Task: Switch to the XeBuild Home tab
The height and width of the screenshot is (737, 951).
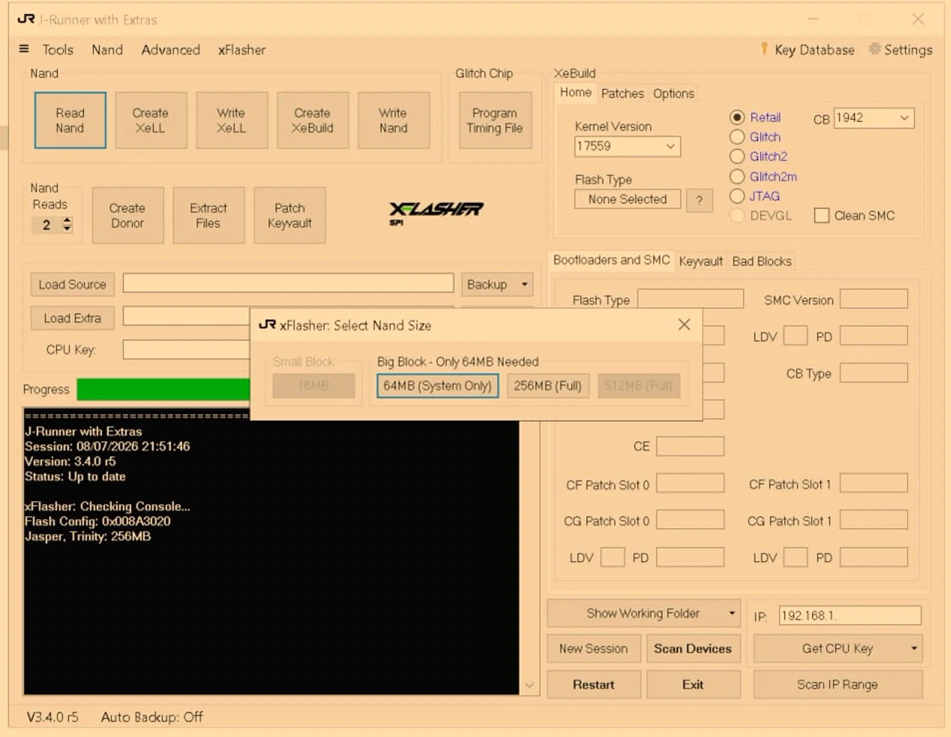Action: click(x=575, y=92)
